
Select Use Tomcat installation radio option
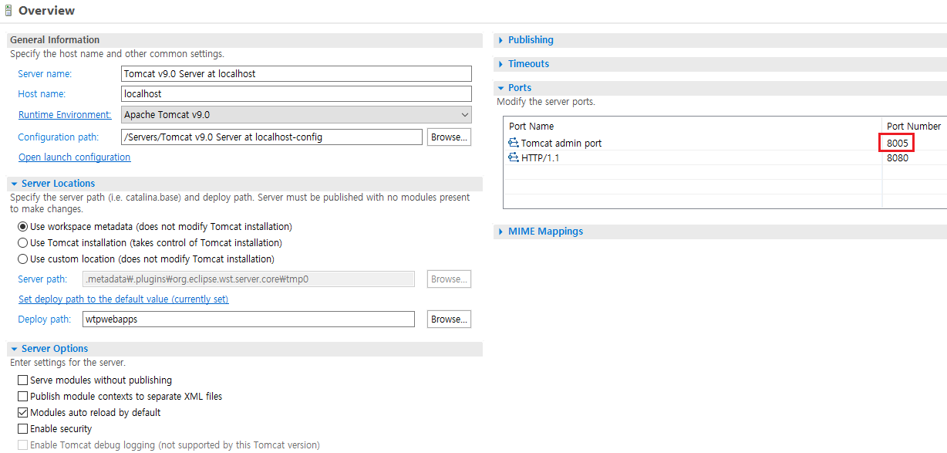click(x=22, y=243)
